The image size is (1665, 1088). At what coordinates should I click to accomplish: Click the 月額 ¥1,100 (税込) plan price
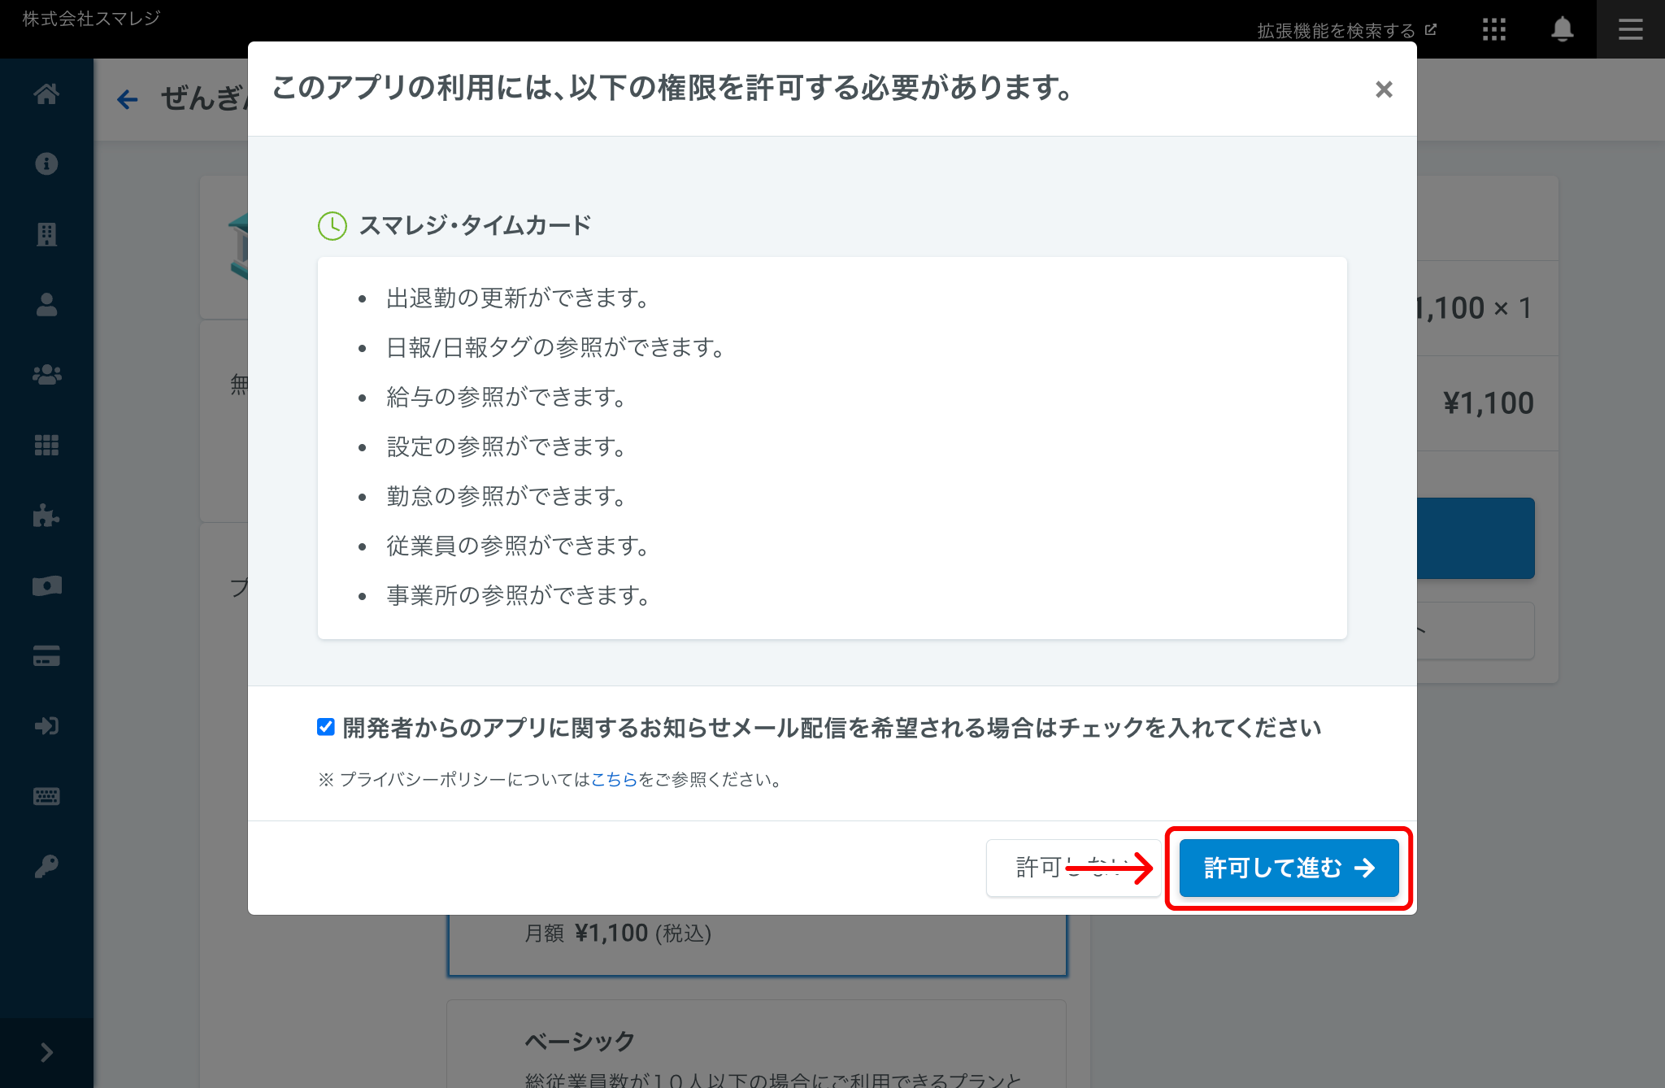[x=618, y=933]
